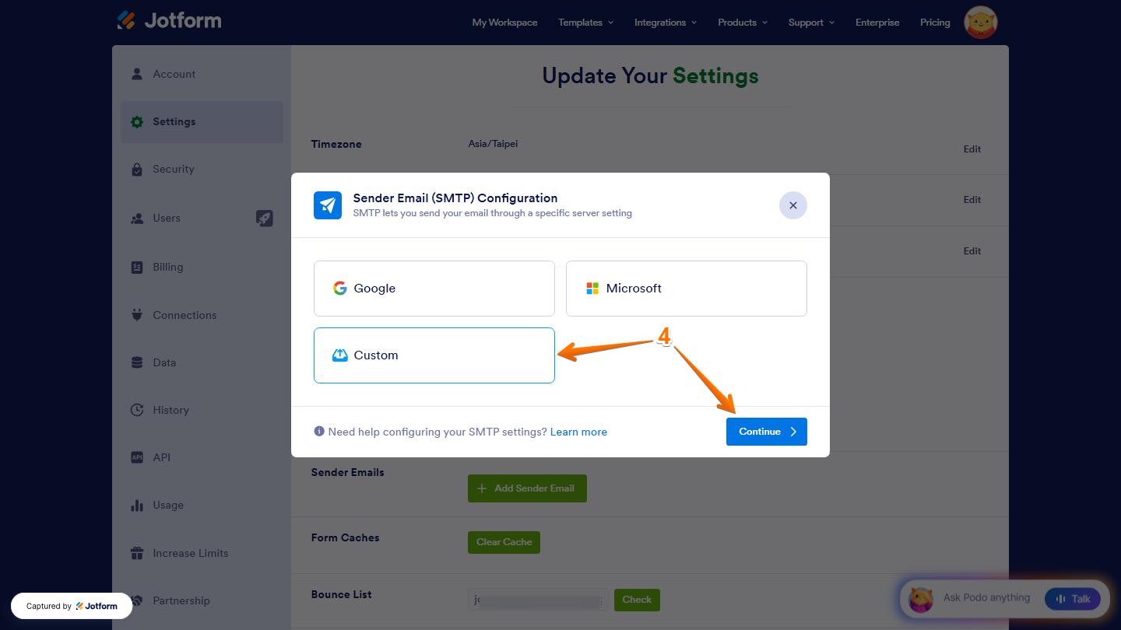Expand the Support dropdown menu

(811, 23)
